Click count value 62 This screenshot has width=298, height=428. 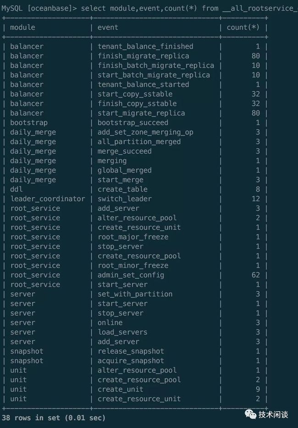(x=256, y=275)
